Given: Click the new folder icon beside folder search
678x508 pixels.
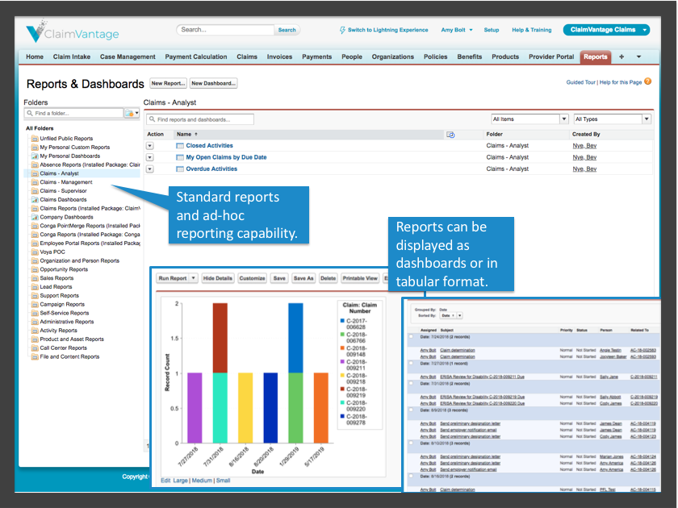Looking at the screenshot, I should [x=129, y=113].
